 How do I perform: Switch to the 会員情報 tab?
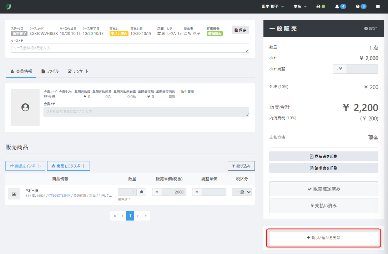[21, 71]
